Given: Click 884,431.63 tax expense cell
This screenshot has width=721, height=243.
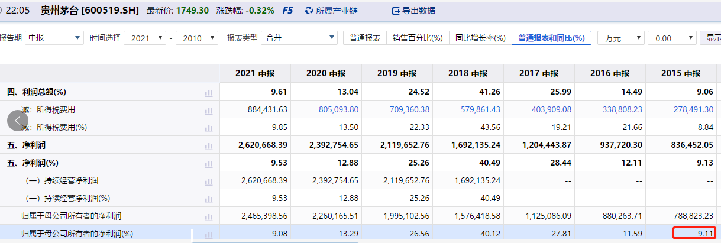Looking at the screenshot, I should [x=267, y=109].
